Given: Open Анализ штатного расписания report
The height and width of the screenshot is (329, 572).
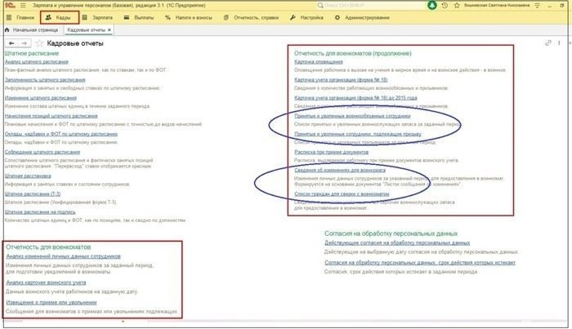Looking at the screenshot, I should click(x=37, y=62).
